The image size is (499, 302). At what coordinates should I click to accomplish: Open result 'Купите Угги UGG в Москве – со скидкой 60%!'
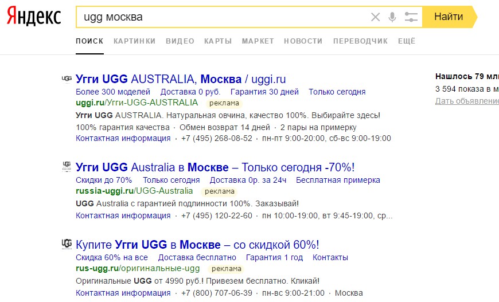pos(197,245)
